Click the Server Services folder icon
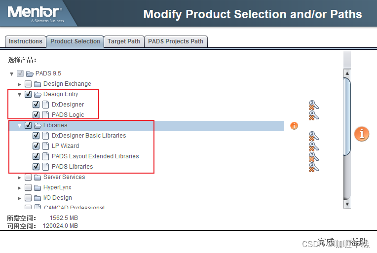The image size is (377, 253). (x=38, y=178)
